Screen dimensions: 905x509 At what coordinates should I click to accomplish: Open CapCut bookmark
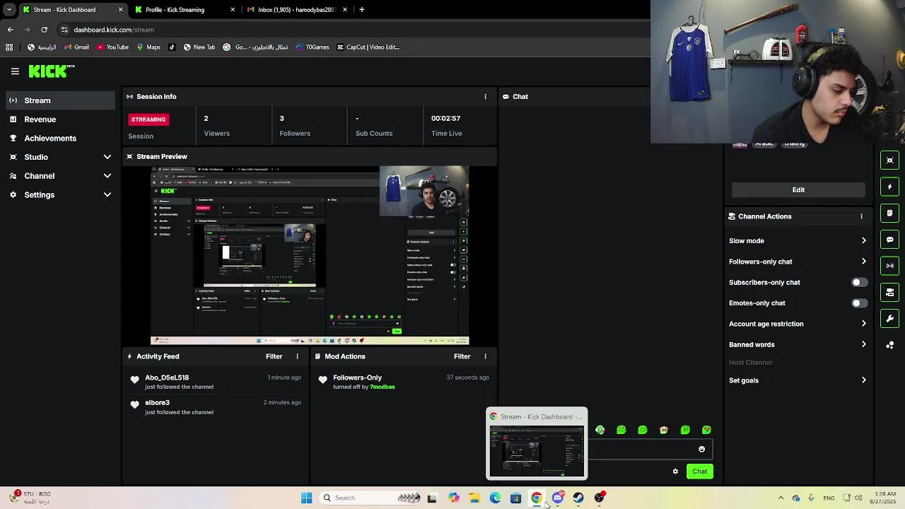[368, 47]
